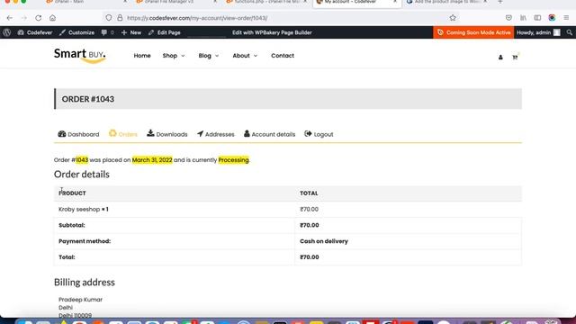Click the ORDER #1043 page heading

click(88, 99)
